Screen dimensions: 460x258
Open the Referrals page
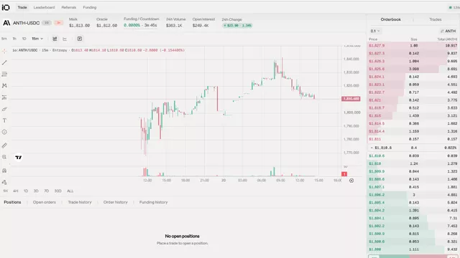pos(69,7)
